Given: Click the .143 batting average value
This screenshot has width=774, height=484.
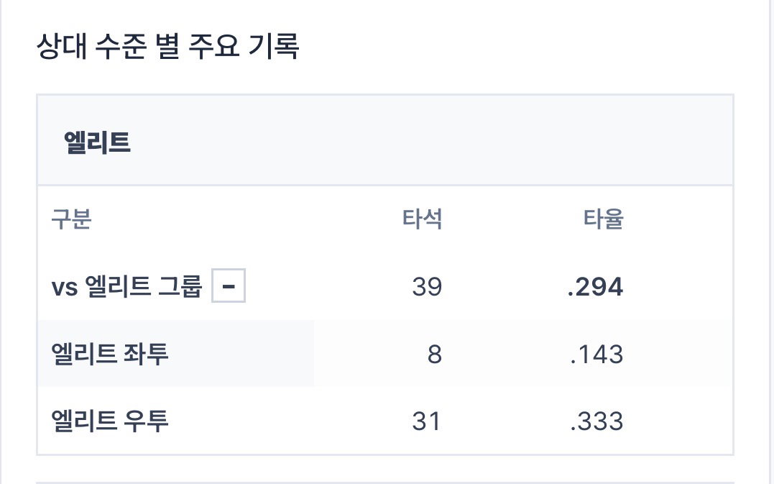Looking at the screenshot, I should tap(596, 354).
